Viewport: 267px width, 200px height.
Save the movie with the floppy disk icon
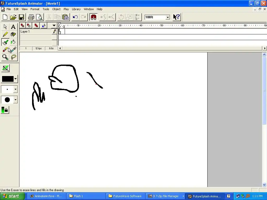[x=21, y=17]
